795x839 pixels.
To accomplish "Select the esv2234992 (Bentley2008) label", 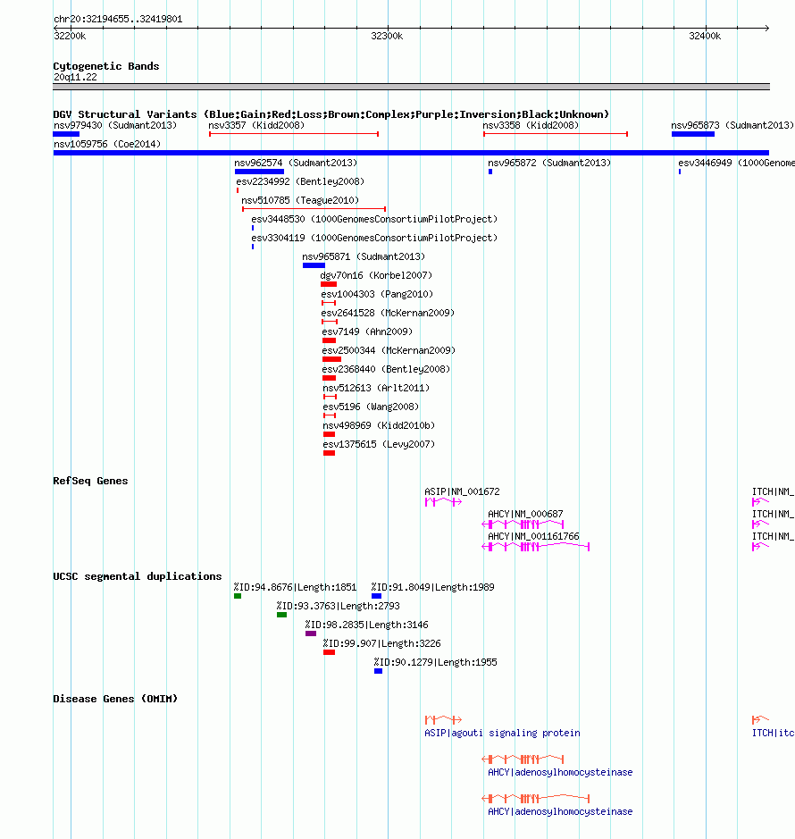I will [300, 181].
